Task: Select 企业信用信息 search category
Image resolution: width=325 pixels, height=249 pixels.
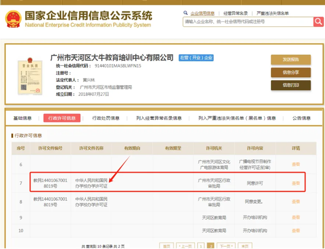Action: click(202, 13)
